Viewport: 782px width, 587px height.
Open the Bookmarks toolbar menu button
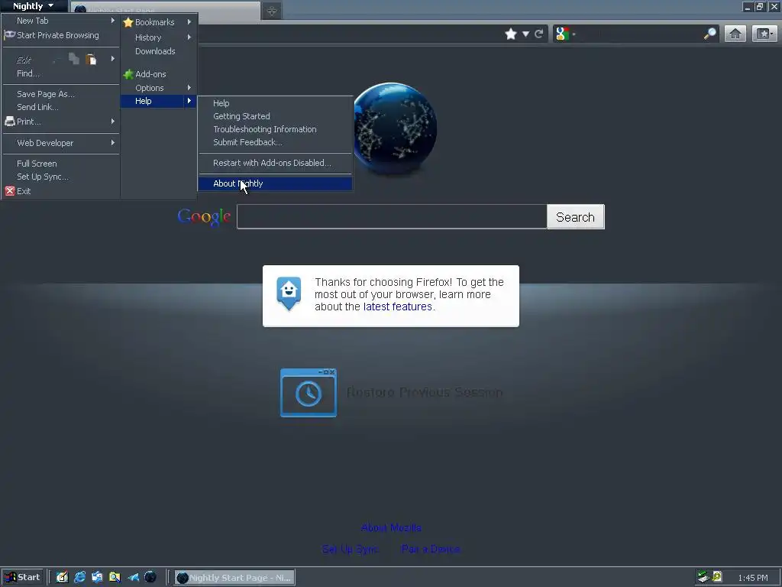click(764, 34)
